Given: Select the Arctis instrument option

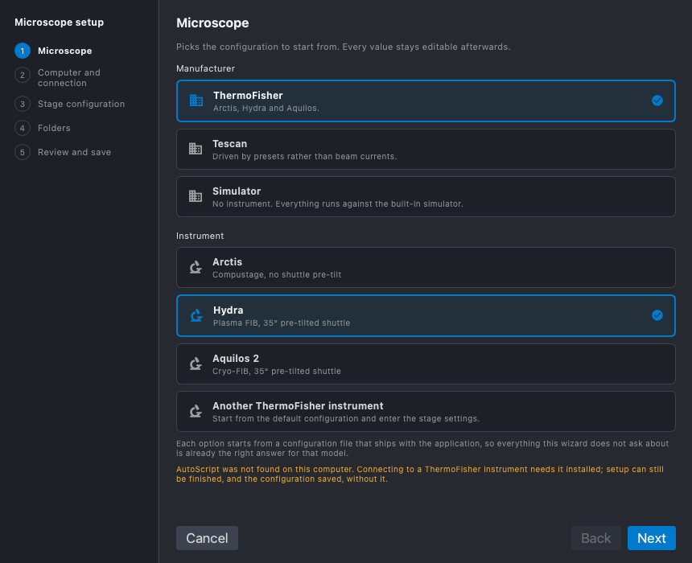Looking at the screenshot, I should (x=426, y=267).
